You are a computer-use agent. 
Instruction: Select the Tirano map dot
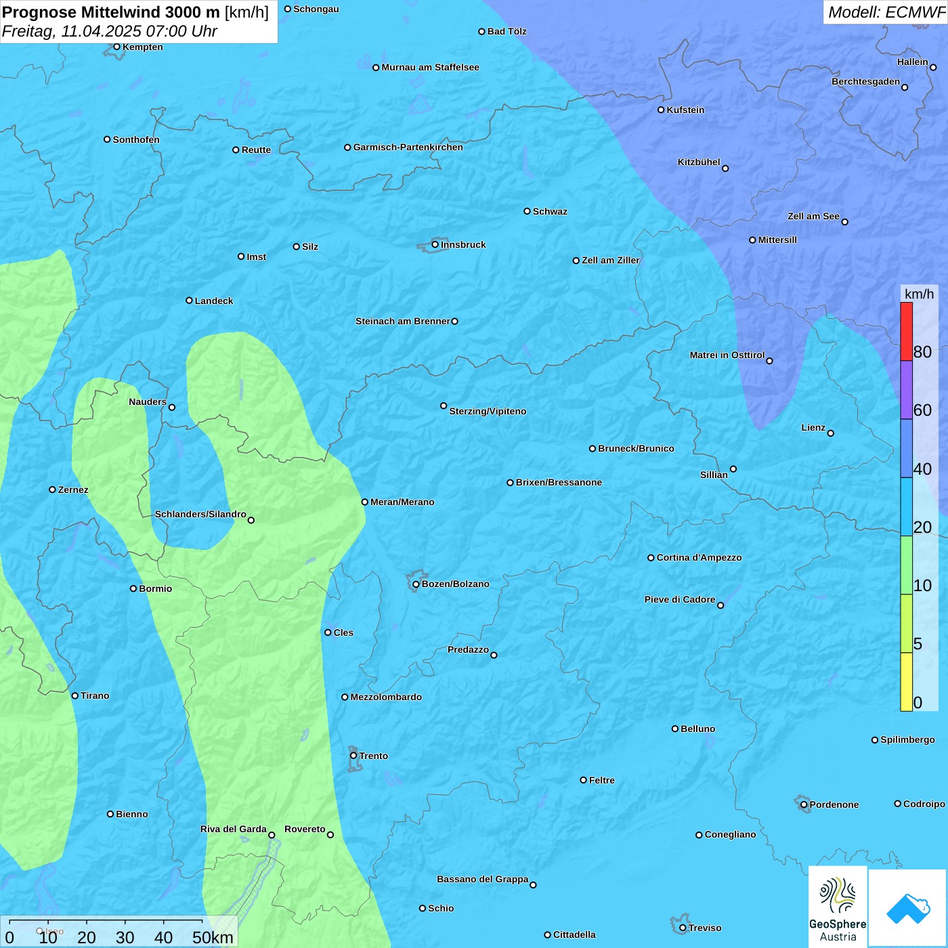75,695
